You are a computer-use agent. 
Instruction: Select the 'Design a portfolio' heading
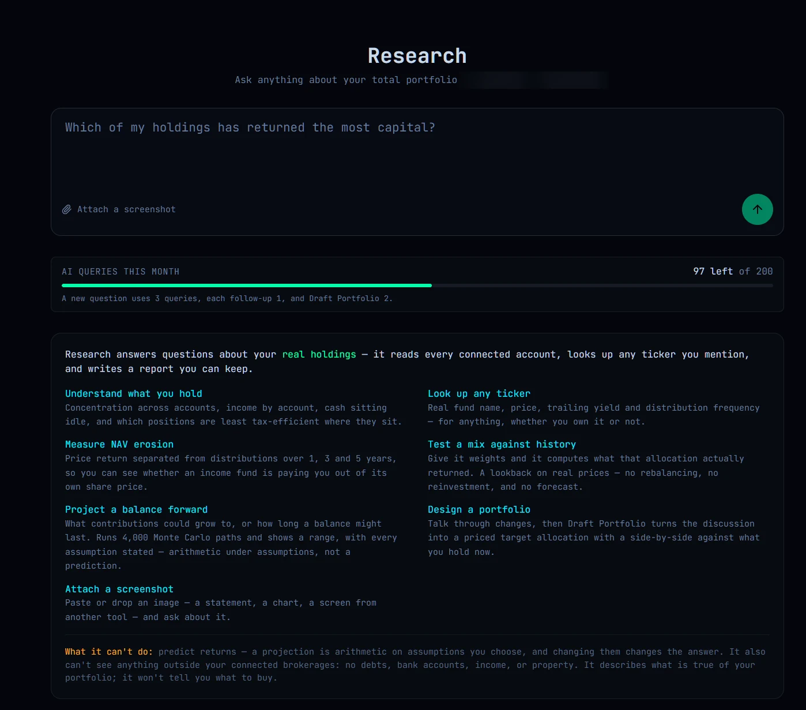coord(479,509)
